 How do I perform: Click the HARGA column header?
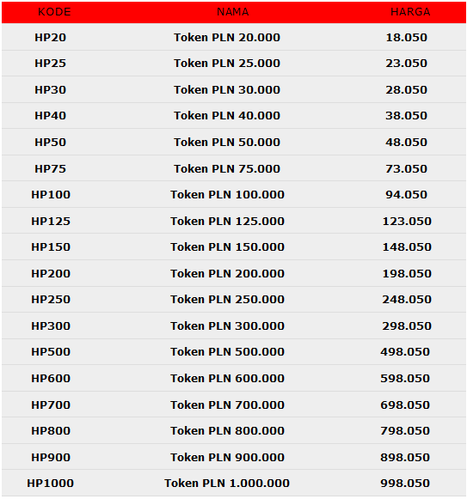tap(410, 12)
